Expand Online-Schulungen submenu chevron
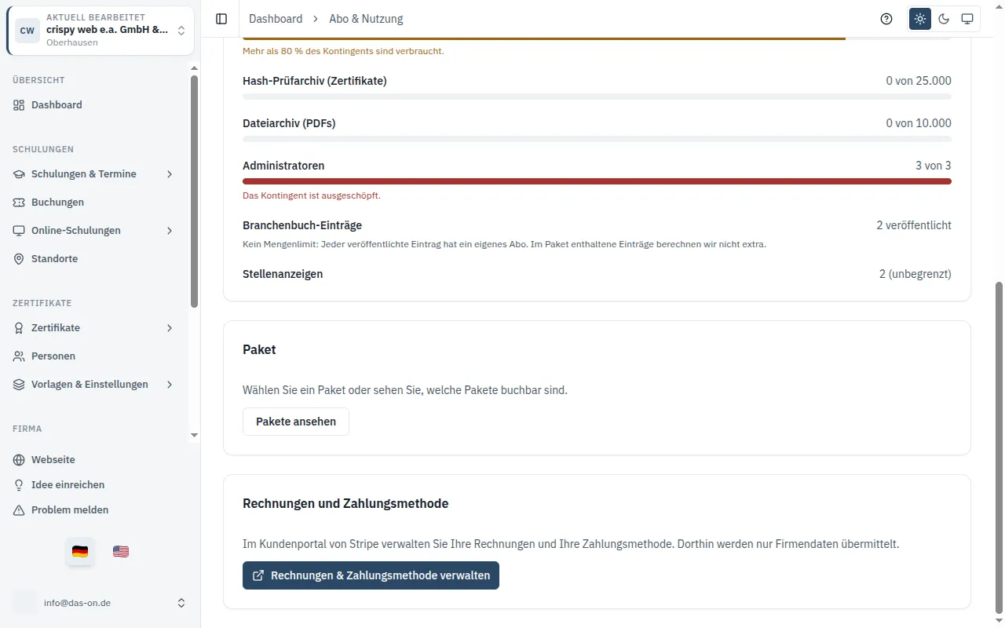This screenshot has width=1005, height=628. click(170, 231)
